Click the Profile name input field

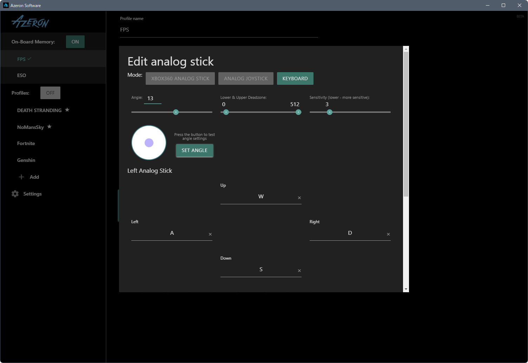219,30
